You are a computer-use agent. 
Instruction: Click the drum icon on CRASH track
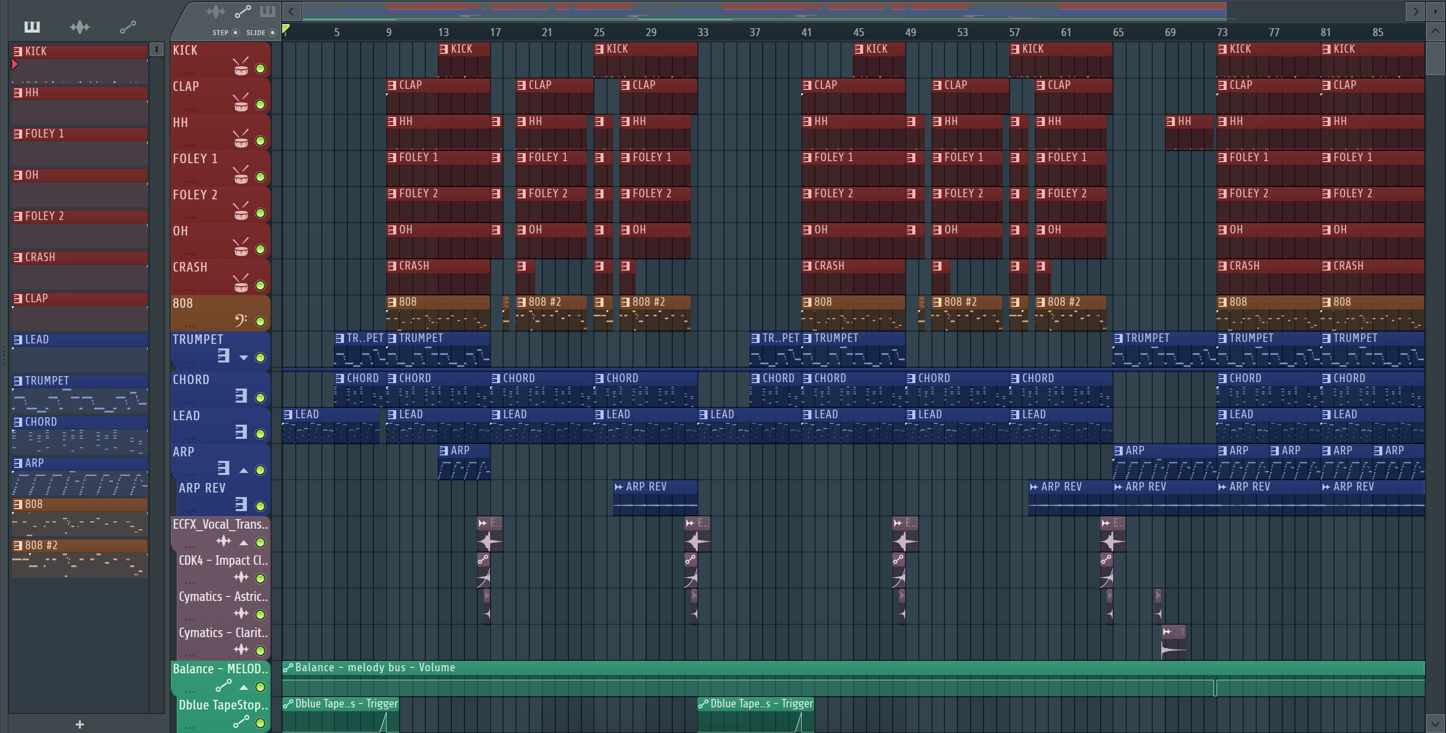[241, 284]
